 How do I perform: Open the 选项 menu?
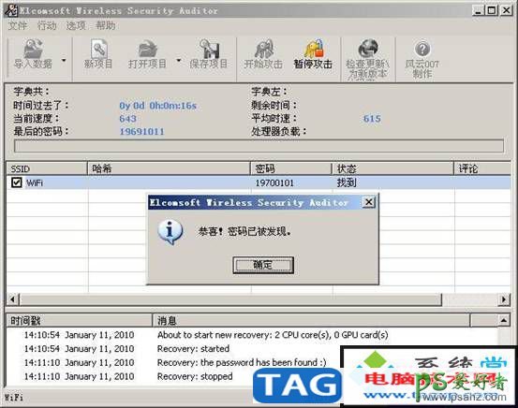point(76,25)
